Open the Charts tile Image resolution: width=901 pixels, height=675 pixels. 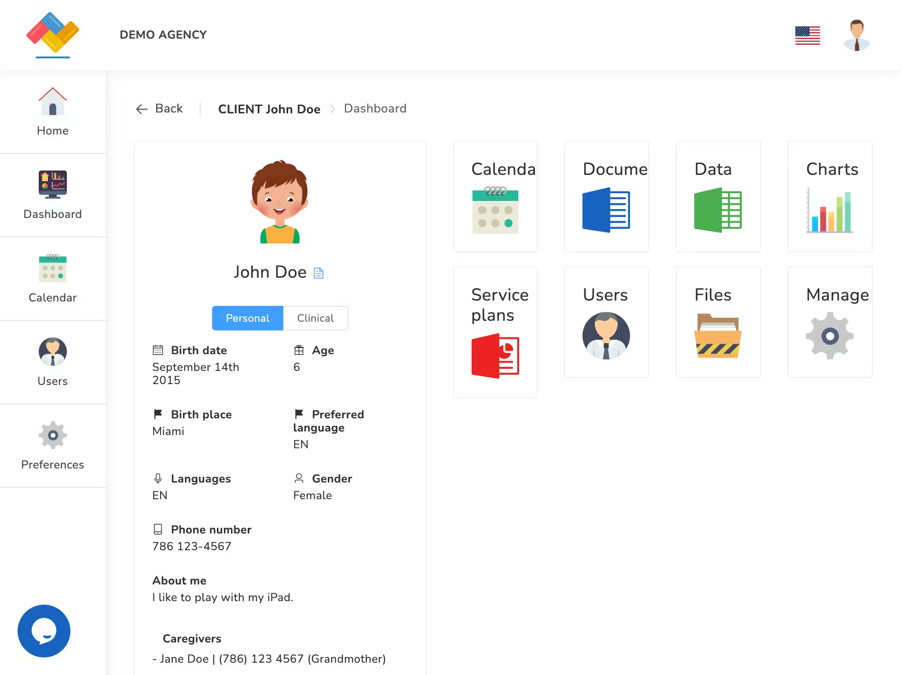830,196
